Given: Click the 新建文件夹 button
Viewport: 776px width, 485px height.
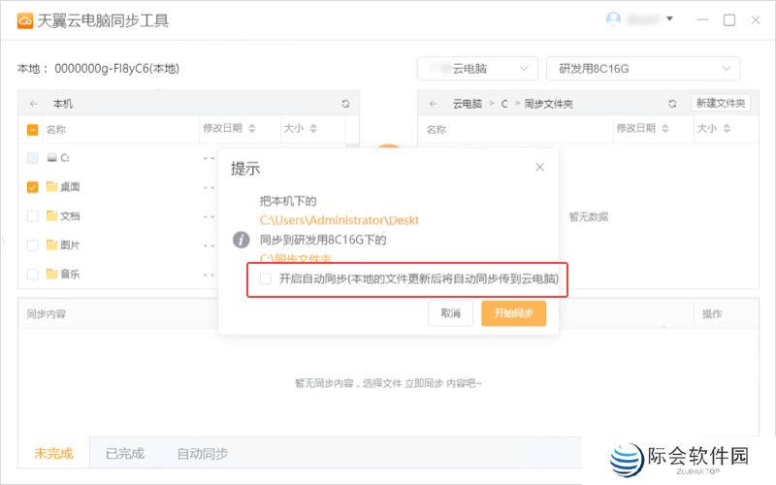Looking at the screenshot, I should [721, 103].
